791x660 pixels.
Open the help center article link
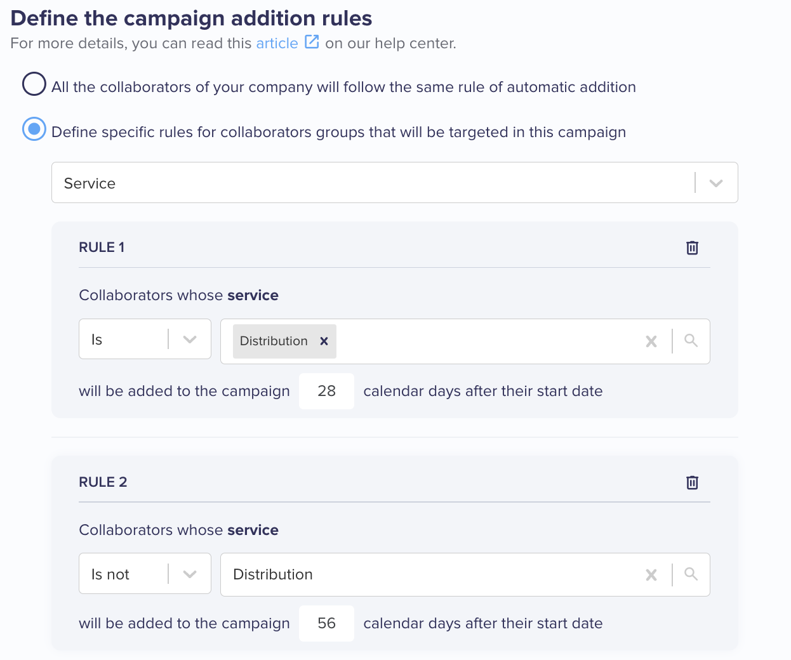pyautogui.click(x=277, y=43)
